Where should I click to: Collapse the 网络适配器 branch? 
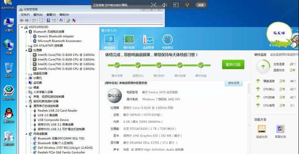coord(26,134)
